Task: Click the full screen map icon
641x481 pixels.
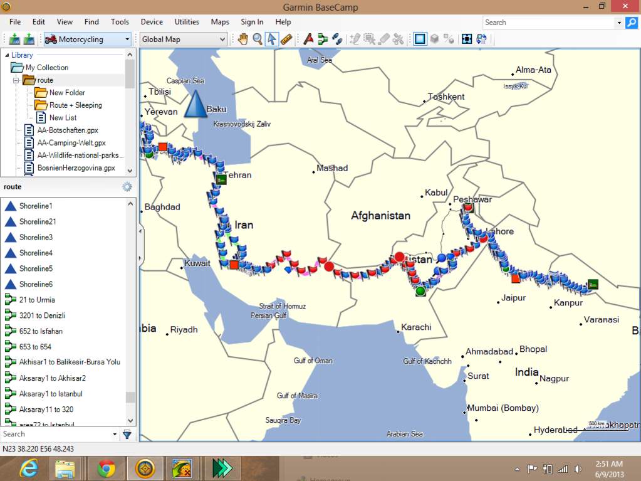Action: point(467,40)
